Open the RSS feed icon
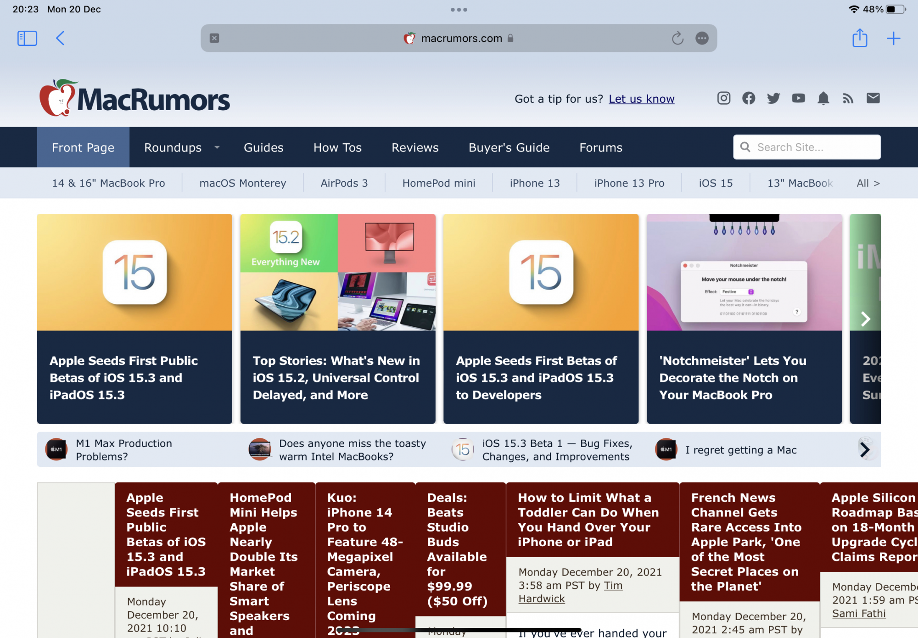This screenshot has height=638, width=918. [848, 98]
